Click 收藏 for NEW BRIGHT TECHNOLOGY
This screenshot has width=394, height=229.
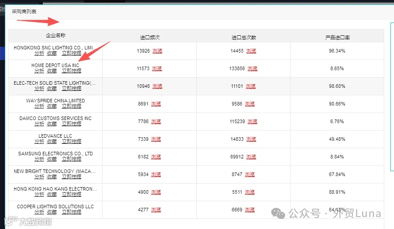[x=52, y=176]
